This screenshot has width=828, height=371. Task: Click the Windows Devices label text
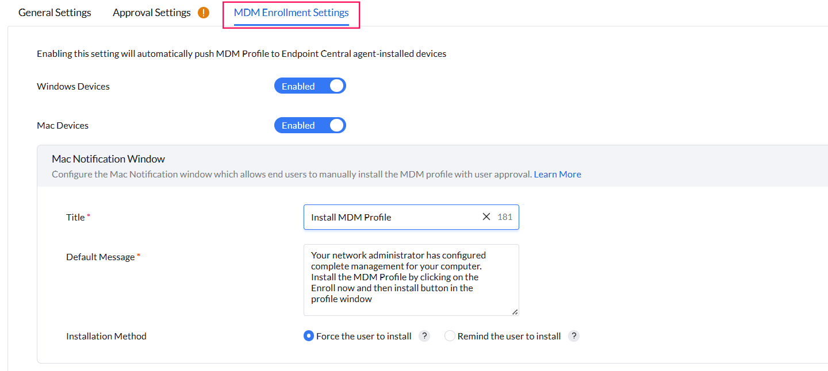point(73,86)
